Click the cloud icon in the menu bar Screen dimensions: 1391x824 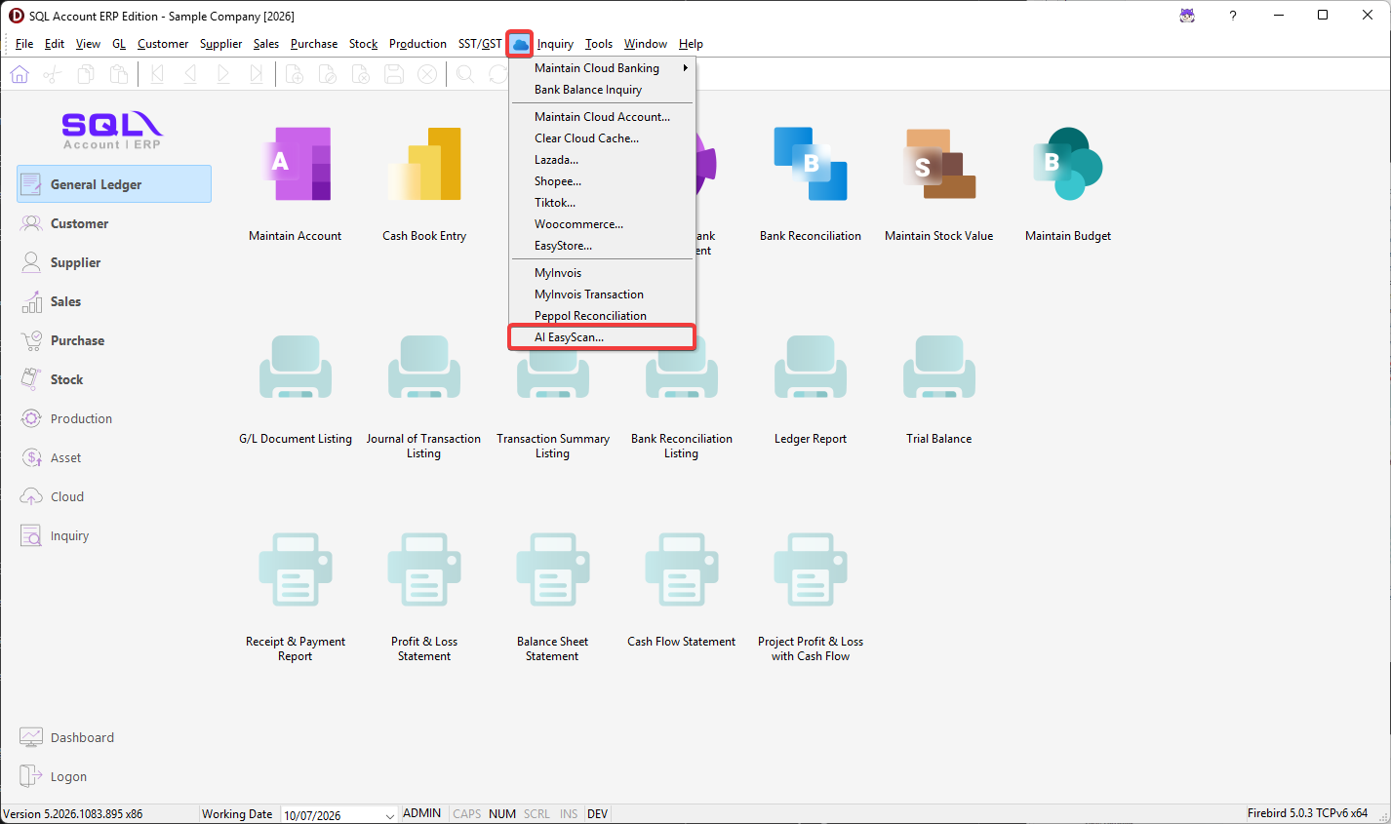click(520, 44)
